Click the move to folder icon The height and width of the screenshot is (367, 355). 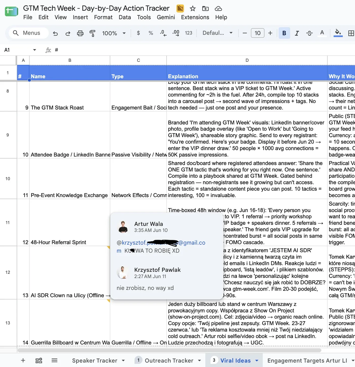point(205,9)
